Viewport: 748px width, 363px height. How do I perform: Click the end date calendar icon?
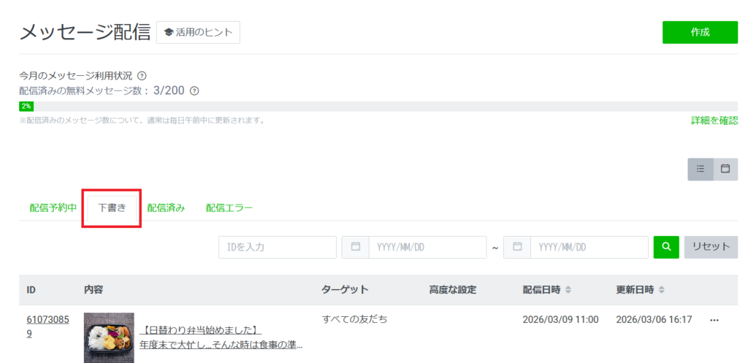coord(517,247)
